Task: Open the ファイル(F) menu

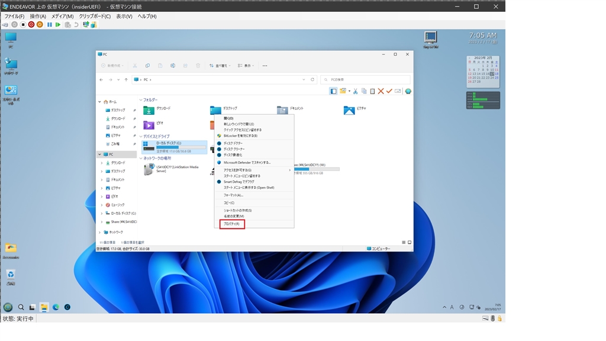Action: click(14, 16)
